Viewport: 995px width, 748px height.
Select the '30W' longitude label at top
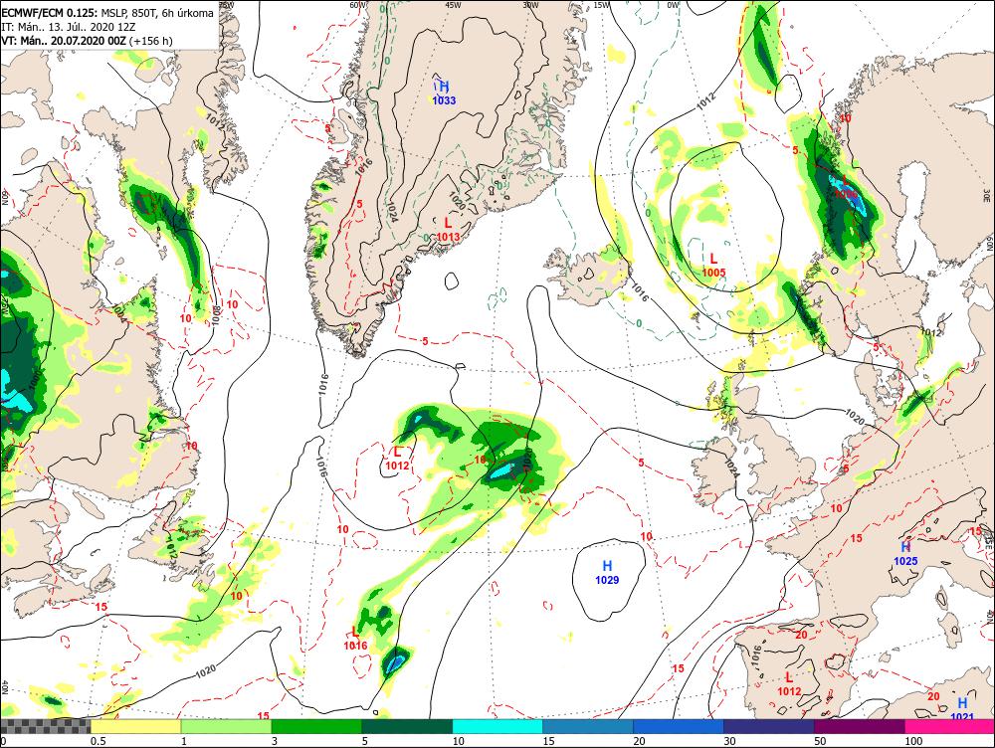530,4
